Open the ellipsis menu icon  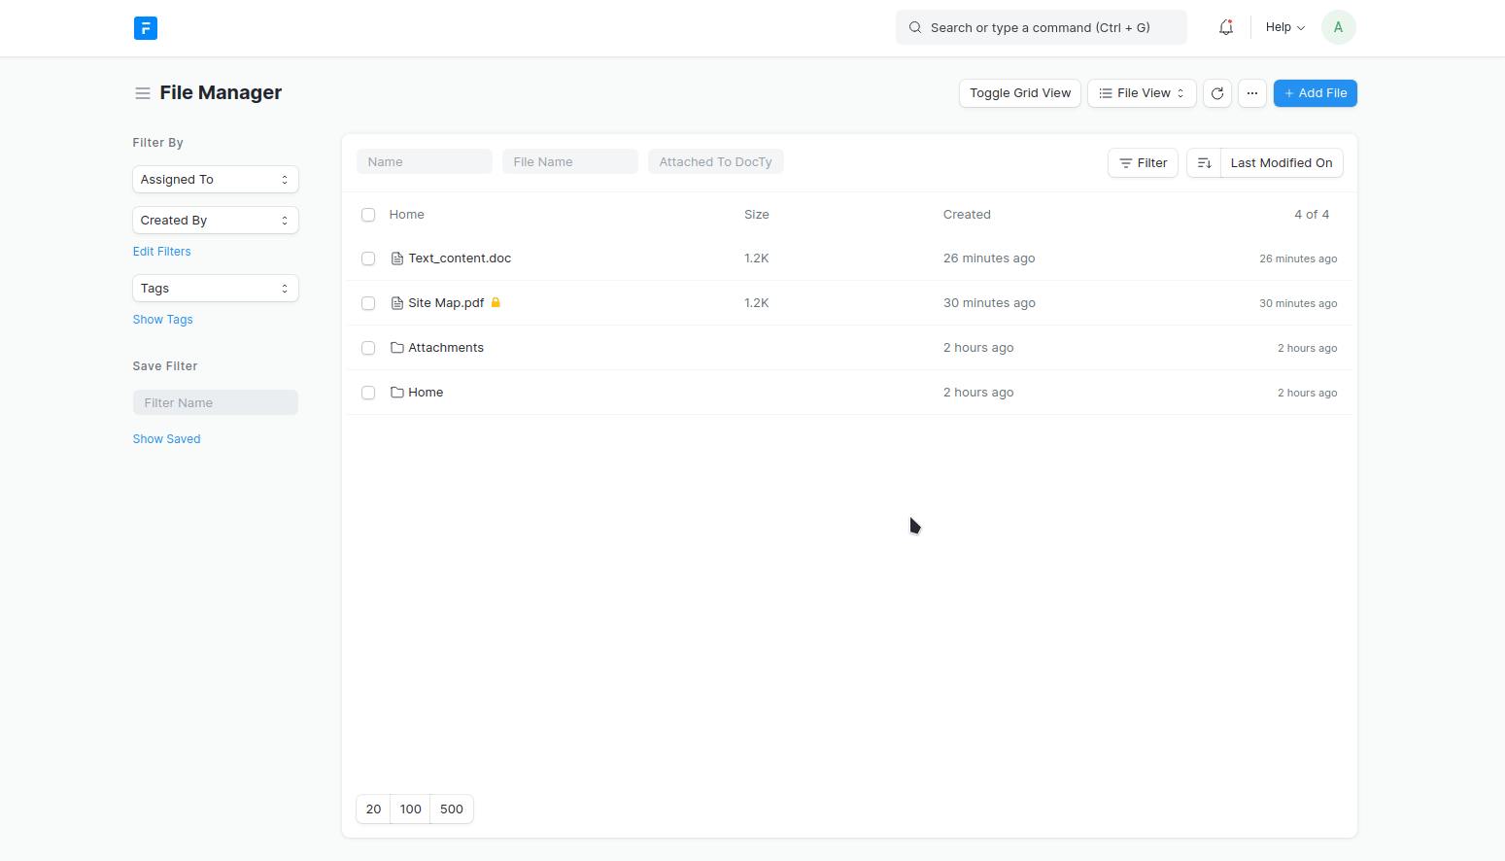(x=1251, y=92)
